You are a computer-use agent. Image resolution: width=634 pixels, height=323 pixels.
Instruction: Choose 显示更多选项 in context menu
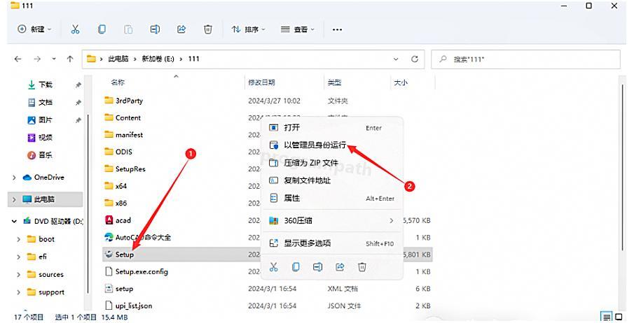click(331, 243)
